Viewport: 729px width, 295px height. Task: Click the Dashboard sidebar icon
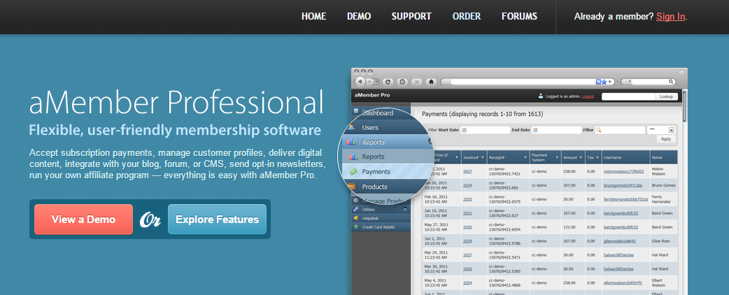point(356,111)
